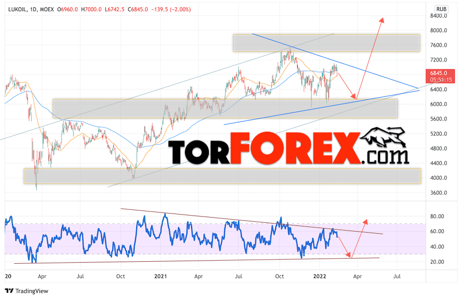Click the 4400.0 price axis label

[438, 163]
